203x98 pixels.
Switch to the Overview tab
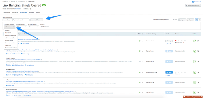[x=7, y=13]
